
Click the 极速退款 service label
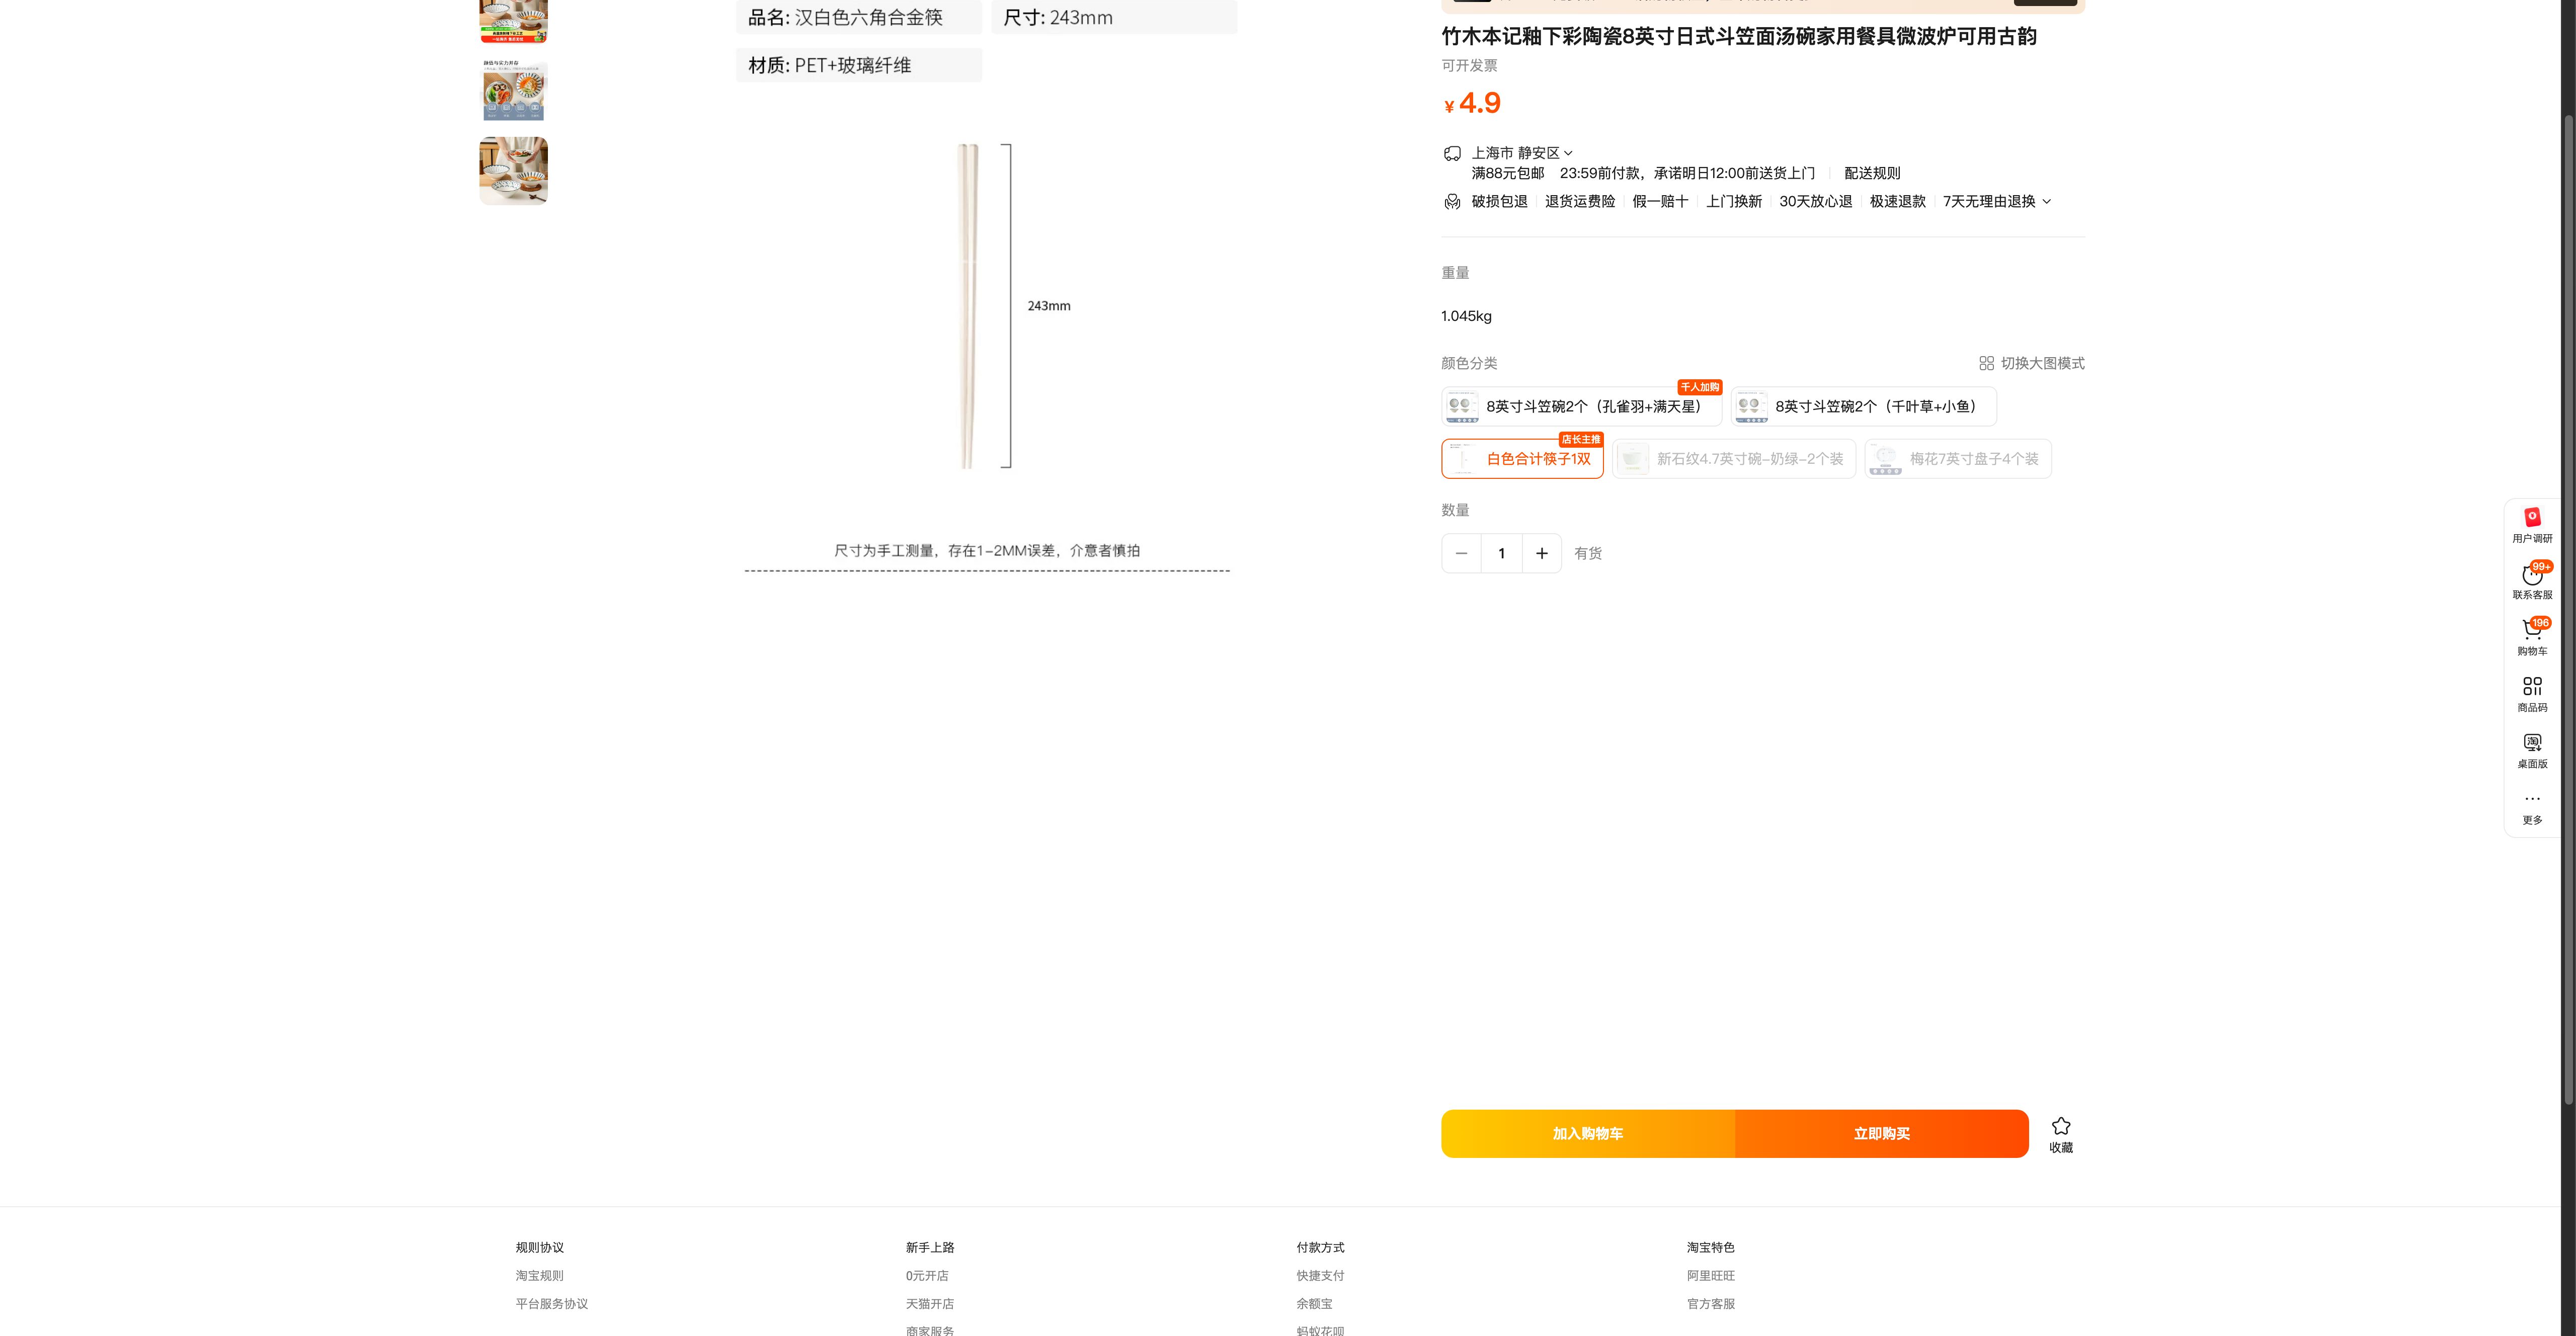(x=1898, y=202)
